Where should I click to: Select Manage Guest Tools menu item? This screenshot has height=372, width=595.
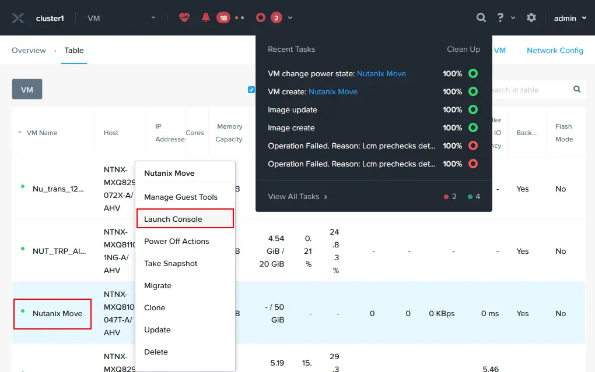(x=181, y=197)
